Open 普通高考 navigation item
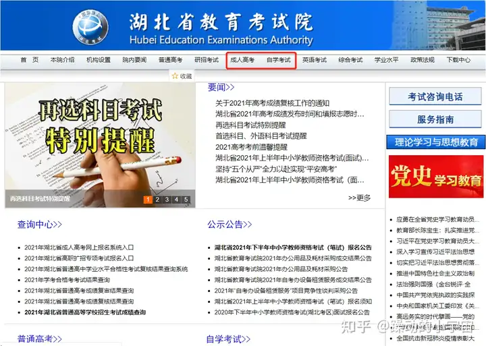The image size is (486, 346). pyautogui.click(x=170, y=60)
